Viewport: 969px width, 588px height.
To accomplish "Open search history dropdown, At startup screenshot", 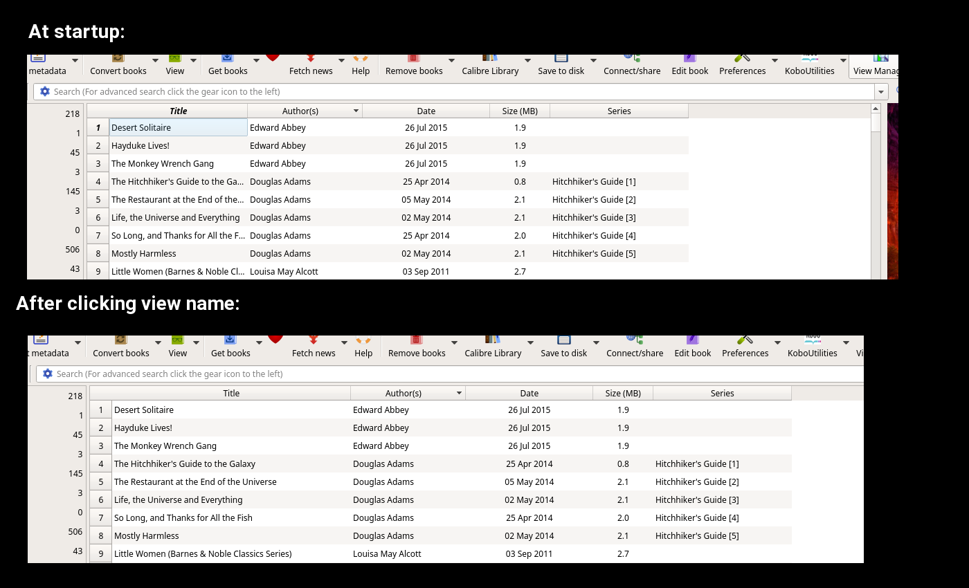I will [881, 91].
